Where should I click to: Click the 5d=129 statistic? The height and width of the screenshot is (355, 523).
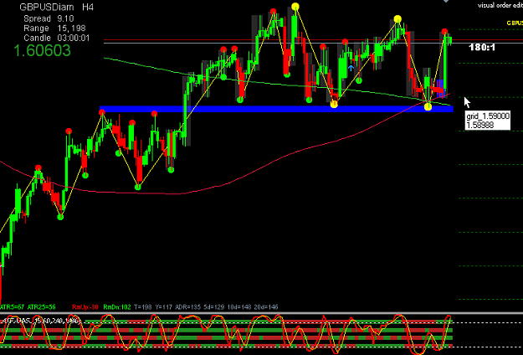[x=214, y=307]
